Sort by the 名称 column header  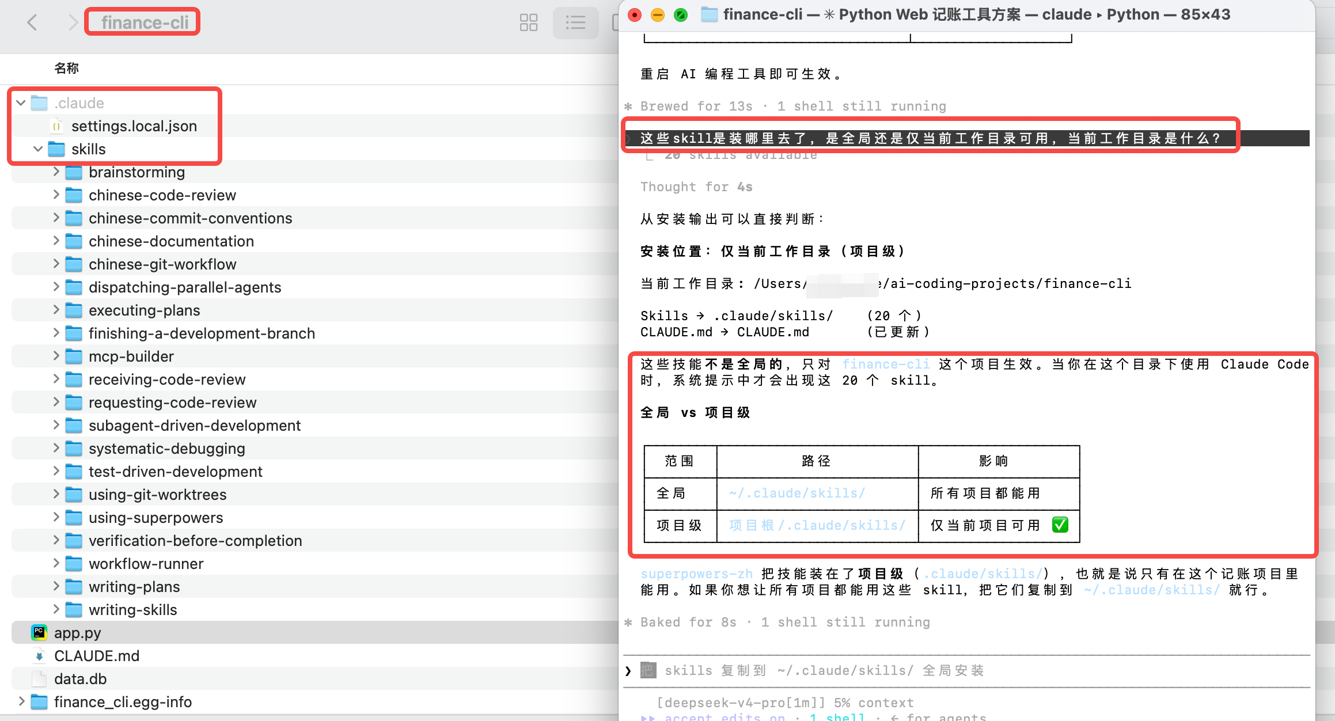click(x=66, y=69)
